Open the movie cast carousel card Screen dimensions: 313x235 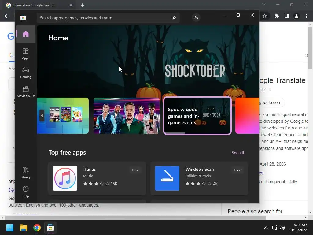pyautogui.click(x=127, y=116)
